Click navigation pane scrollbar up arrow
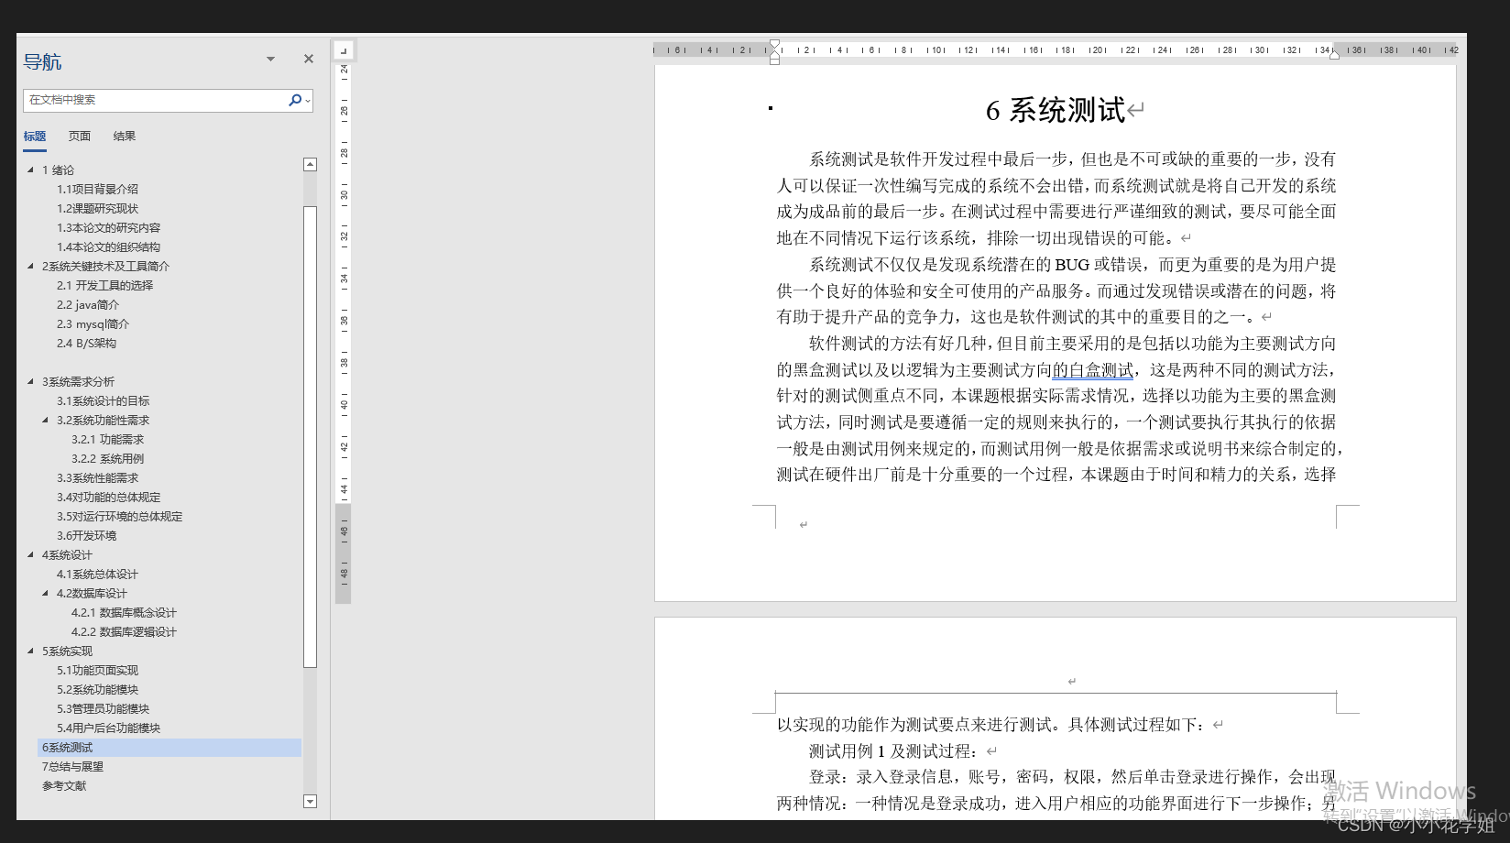Image resolution: width=1510 pixels, height=843 pixels. pos(310,164)
